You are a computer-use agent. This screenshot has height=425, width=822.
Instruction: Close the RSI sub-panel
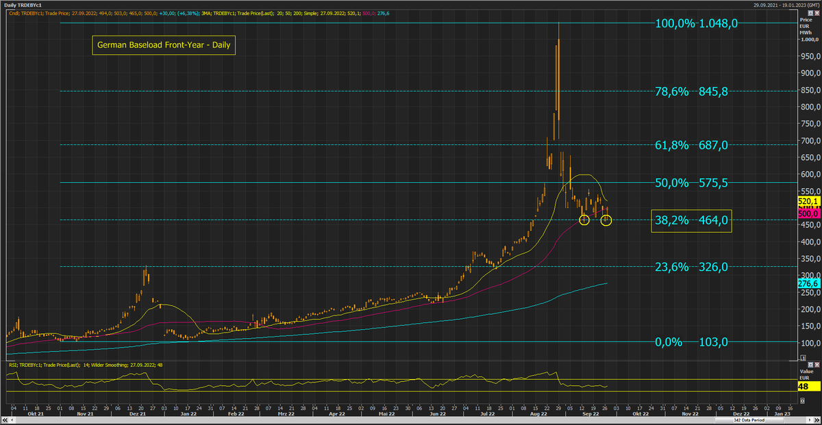tap(817, 365)
